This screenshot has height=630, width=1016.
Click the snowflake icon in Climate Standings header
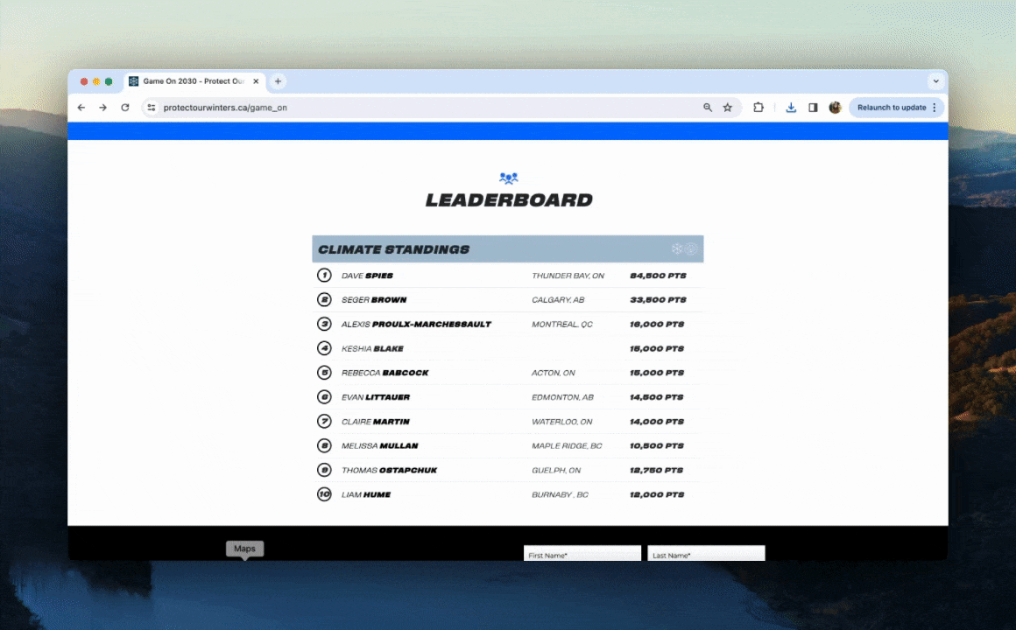pyautogui.click(x=676, y=248)
